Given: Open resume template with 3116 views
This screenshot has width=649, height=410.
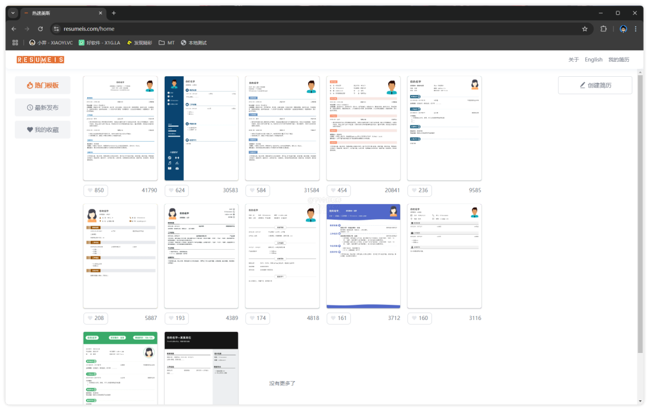Looking at the screenshot, I should click(444, 256).
